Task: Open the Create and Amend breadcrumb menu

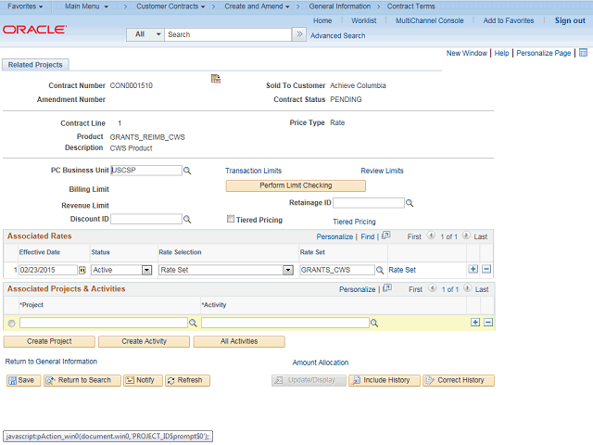Action: [258, 6]
